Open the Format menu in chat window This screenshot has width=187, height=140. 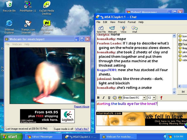[x=132, y=22]
